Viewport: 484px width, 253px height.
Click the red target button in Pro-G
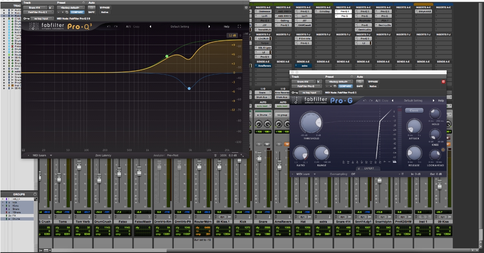(x=443, y=82)
